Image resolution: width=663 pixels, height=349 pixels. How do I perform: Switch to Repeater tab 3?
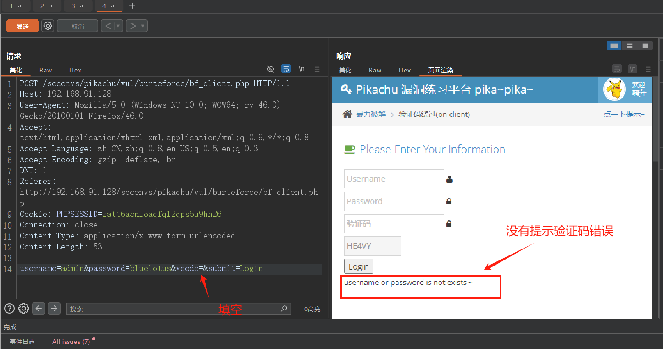[73, 6]
